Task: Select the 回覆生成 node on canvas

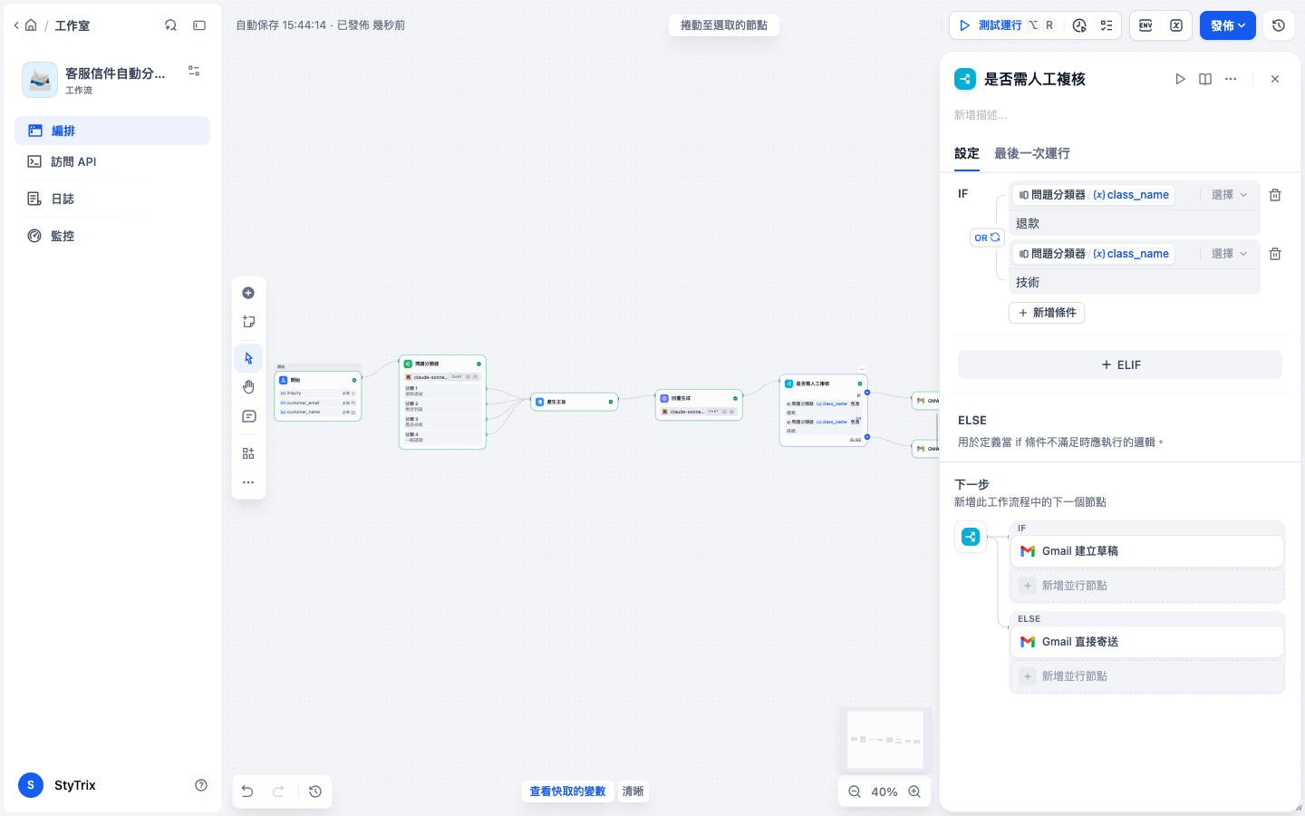Action: [x=699, y=404]
